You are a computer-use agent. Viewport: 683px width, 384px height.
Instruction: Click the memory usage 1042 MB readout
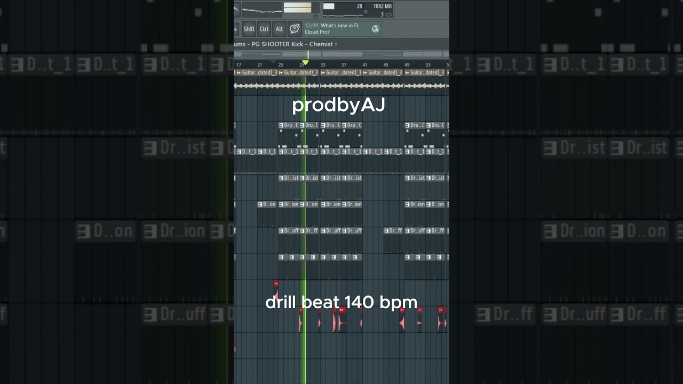(x=383, y=6)
